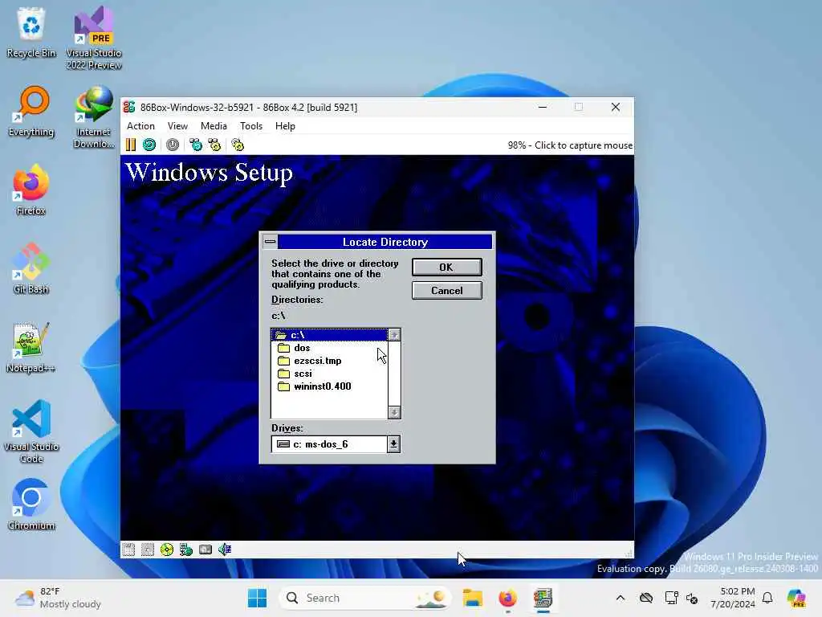
Task: Click the directory list scroll down arrow
Action: pyautogui.click(x=394, y=413)
